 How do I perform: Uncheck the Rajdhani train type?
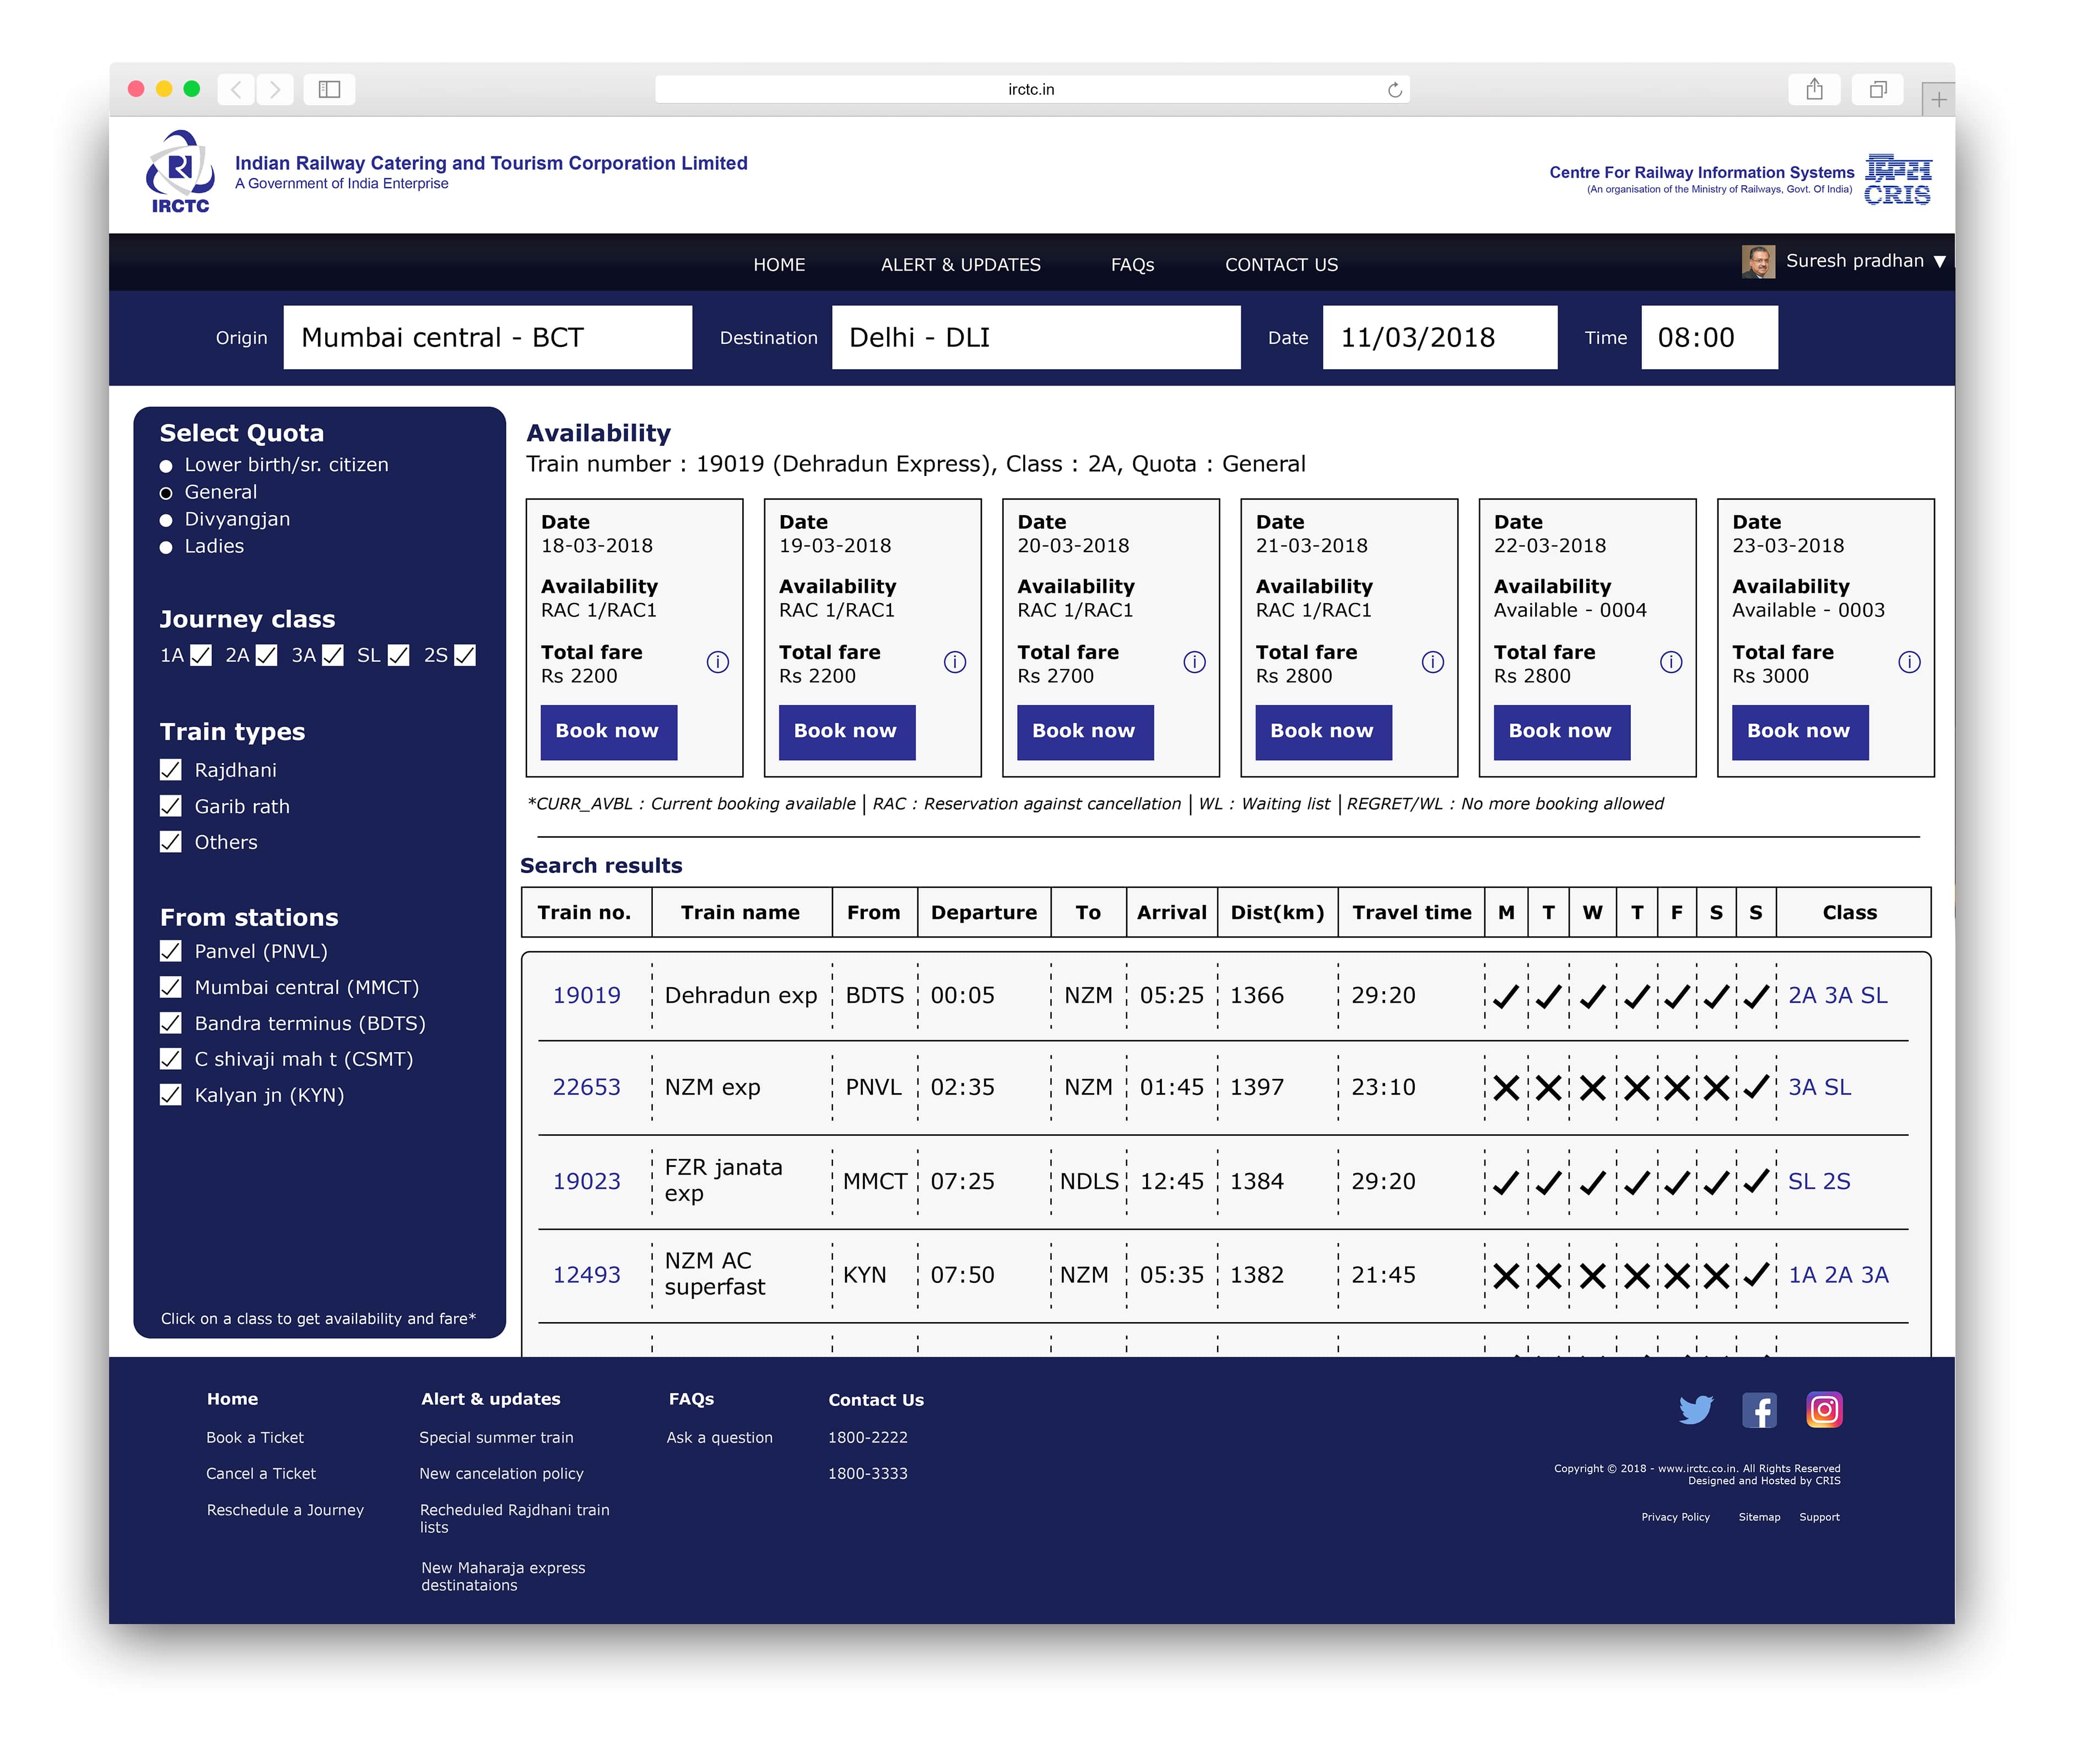click(x=171, y=770)
